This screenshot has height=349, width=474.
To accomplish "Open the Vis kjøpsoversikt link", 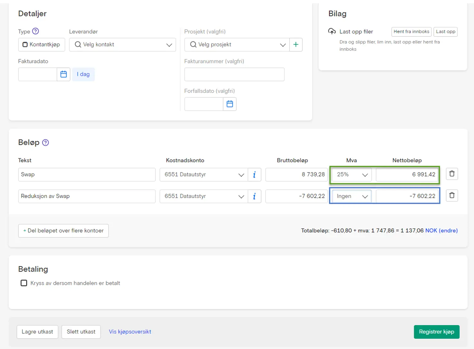I will point(130,332).
